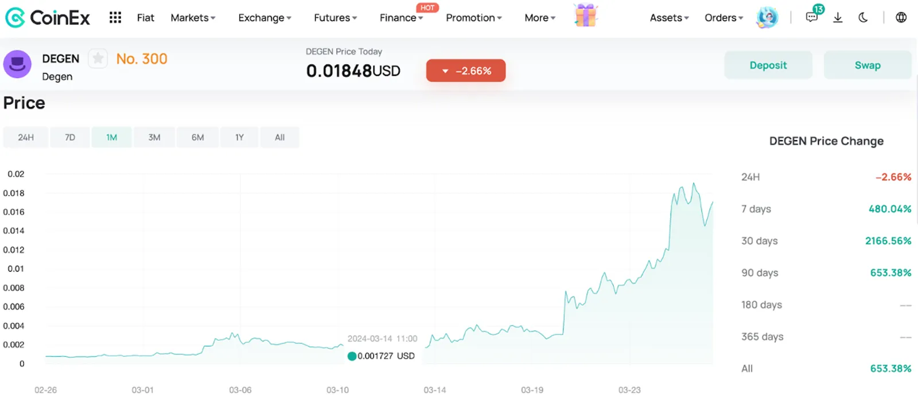Expand the Assets dropdown
918x406 pixels.
point(669,18)
